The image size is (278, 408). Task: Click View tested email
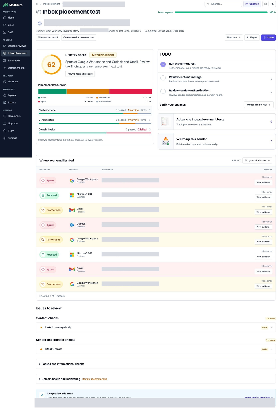[x=48, y=38]
